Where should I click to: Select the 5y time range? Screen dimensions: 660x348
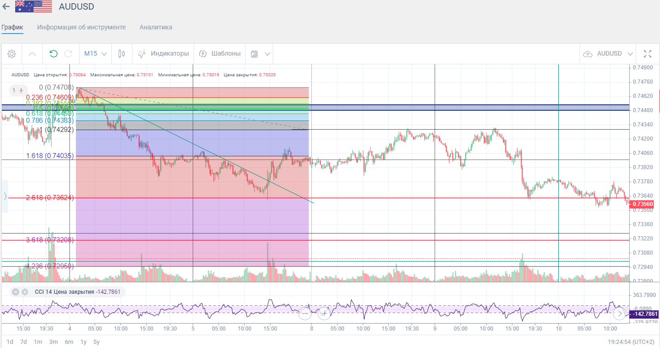[97, 342]
